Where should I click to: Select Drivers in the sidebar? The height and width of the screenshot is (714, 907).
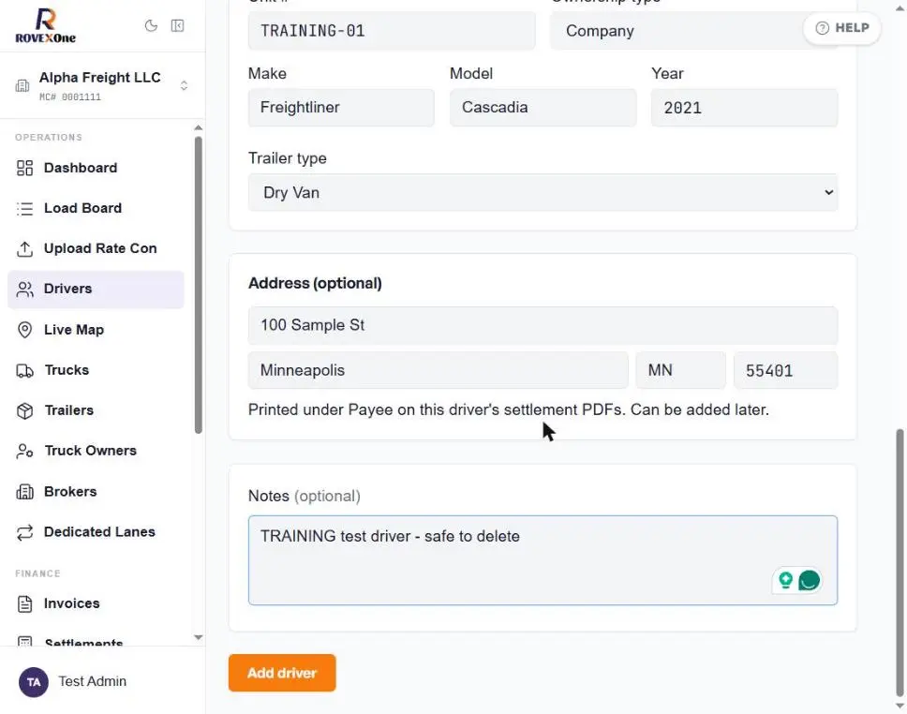[x=96, y=289]
